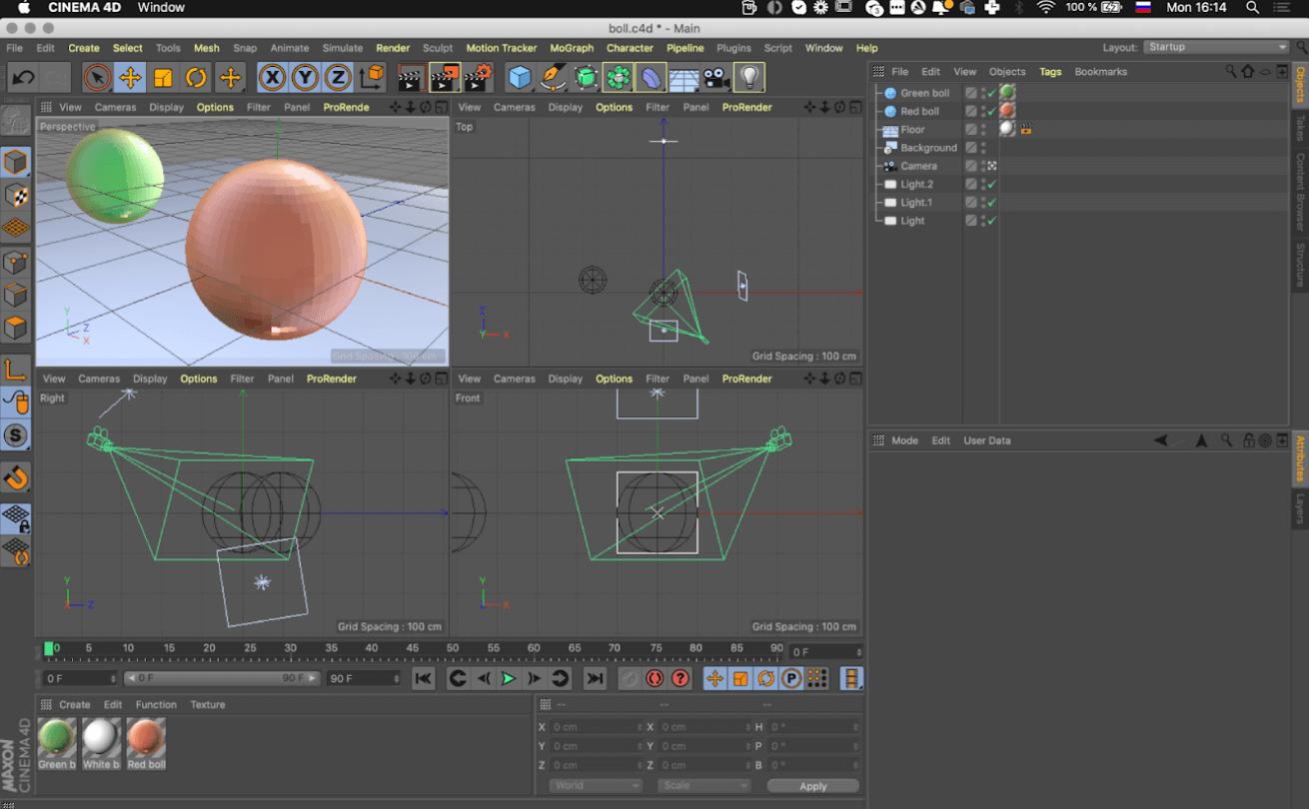Image resolution: width=1309 pixels, height=809 pixels.
Task: Toggle the Viewport Solo S icon
Action: pyautogui.click(x=16, y=434)
